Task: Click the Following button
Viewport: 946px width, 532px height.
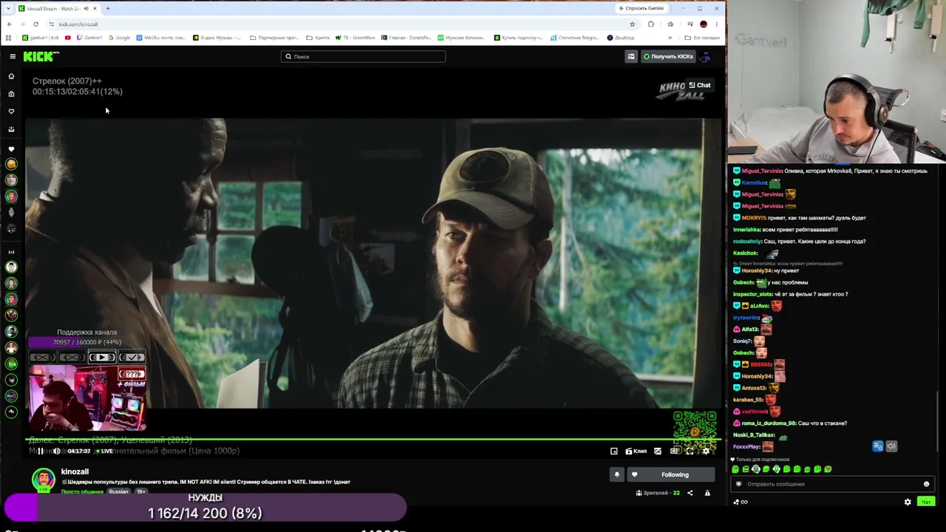Action: (x=670, y=474)
